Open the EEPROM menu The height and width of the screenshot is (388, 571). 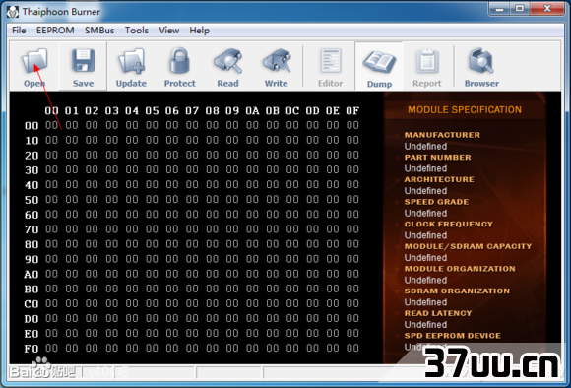[x=55, y=31]
